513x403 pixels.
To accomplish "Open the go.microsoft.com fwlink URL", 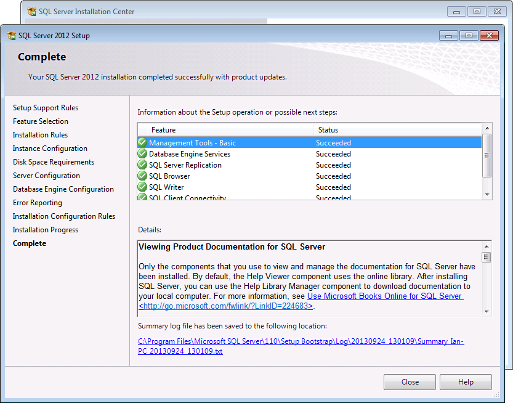I will tap(226, 306).
